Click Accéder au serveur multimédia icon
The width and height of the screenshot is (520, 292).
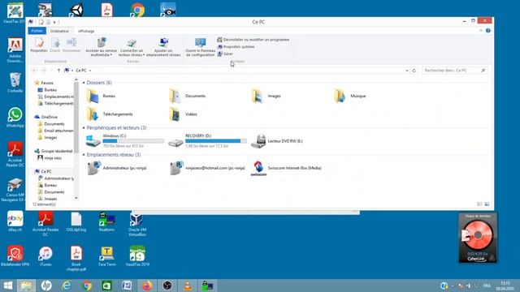click(x=101, y=47)
